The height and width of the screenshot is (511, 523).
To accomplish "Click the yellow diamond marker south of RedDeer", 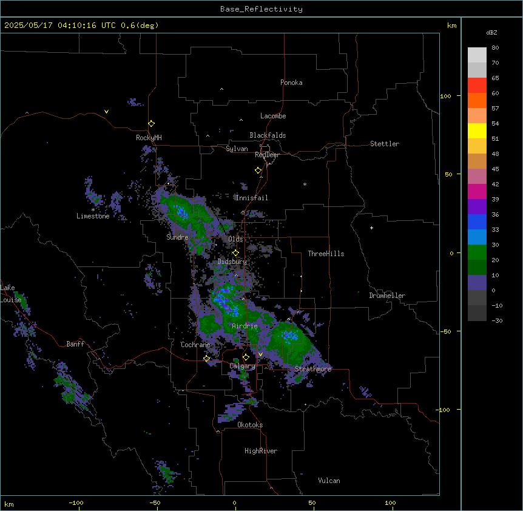I will [x=258, y=171].
